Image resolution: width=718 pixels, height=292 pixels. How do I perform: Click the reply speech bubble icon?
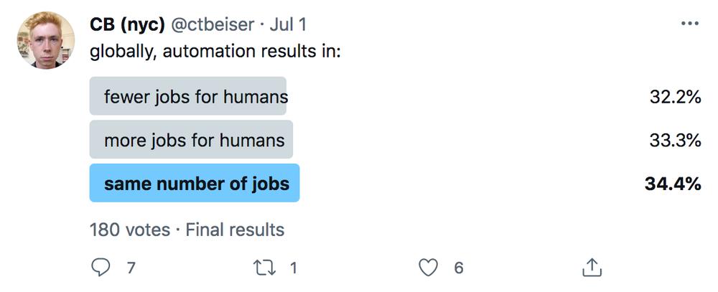[101, 268]
